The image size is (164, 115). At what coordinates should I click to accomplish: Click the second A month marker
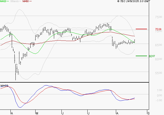(x=117, y=113)
